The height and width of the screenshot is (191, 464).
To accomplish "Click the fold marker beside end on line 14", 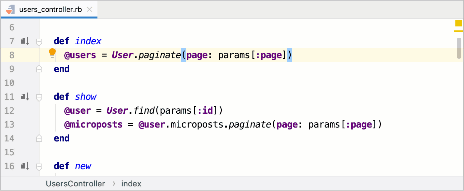I will tap(39, 138).
